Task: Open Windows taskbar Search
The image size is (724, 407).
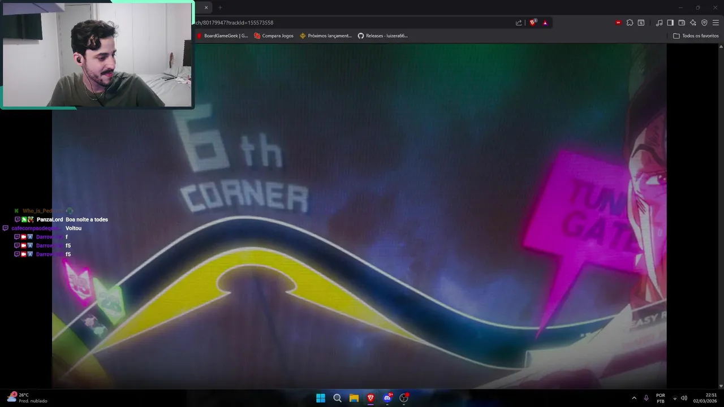Action: tap(338, 398)
